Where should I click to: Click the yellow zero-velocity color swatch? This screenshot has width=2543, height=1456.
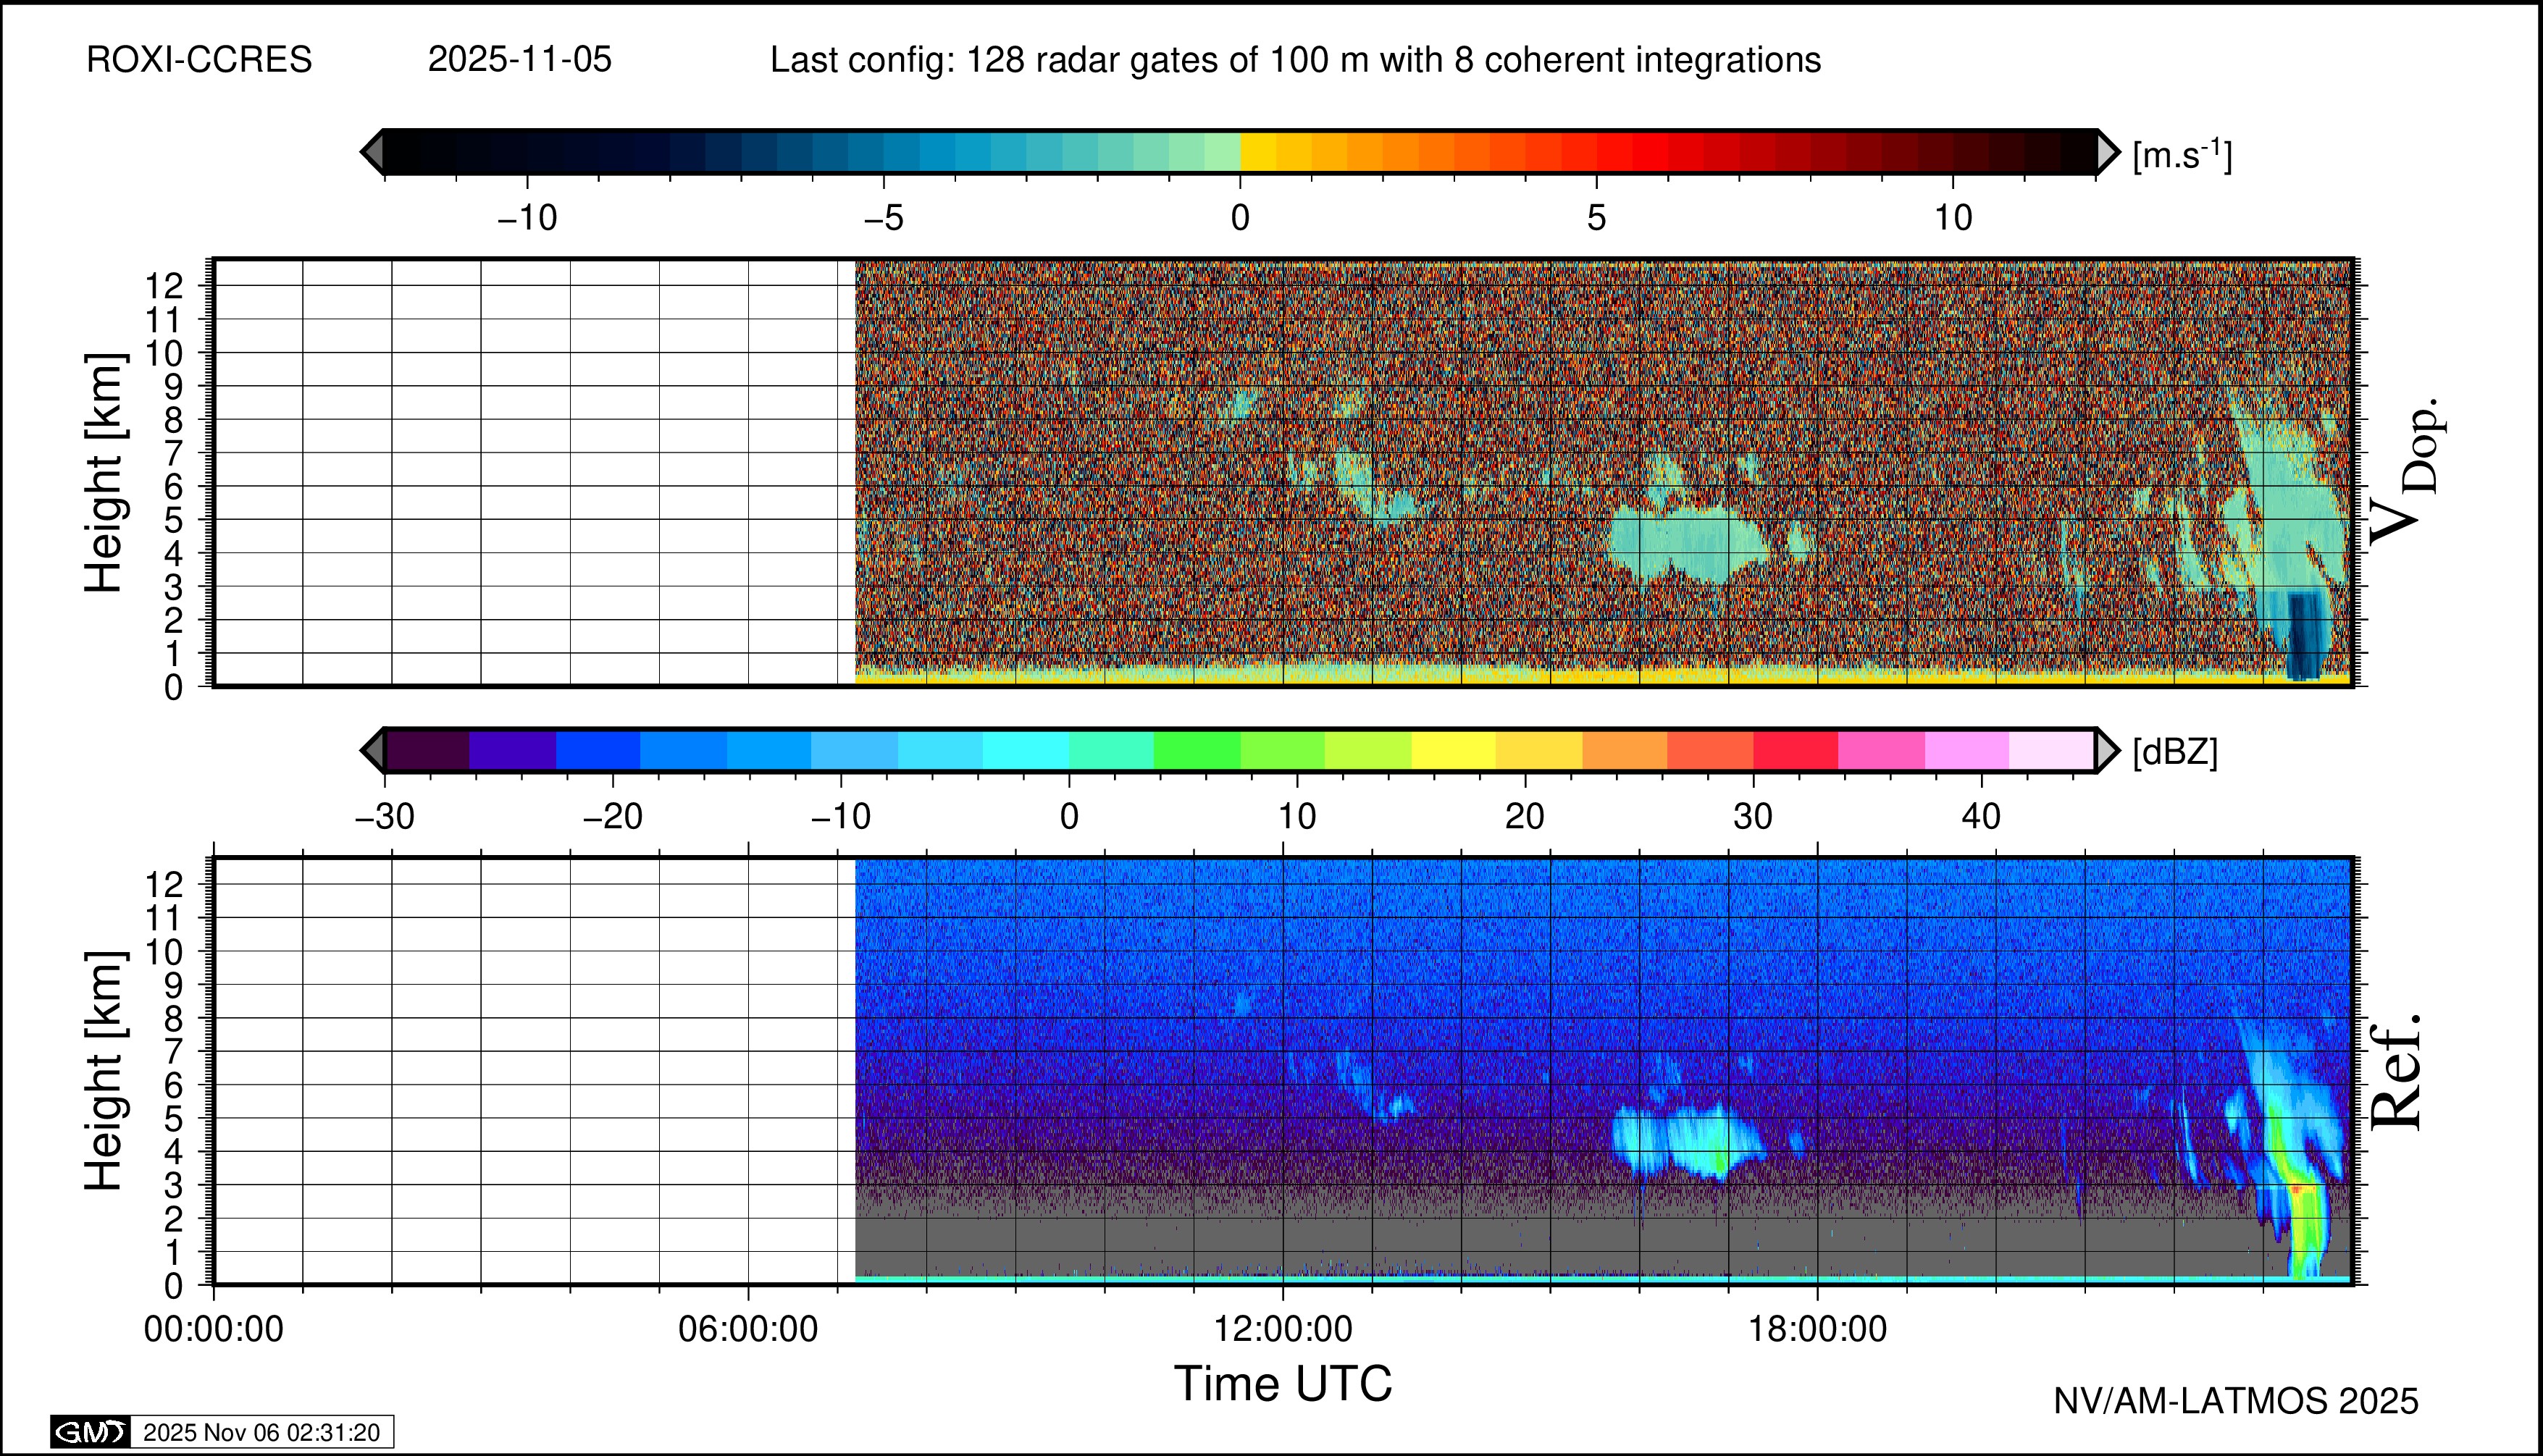tap(1257, 152)
